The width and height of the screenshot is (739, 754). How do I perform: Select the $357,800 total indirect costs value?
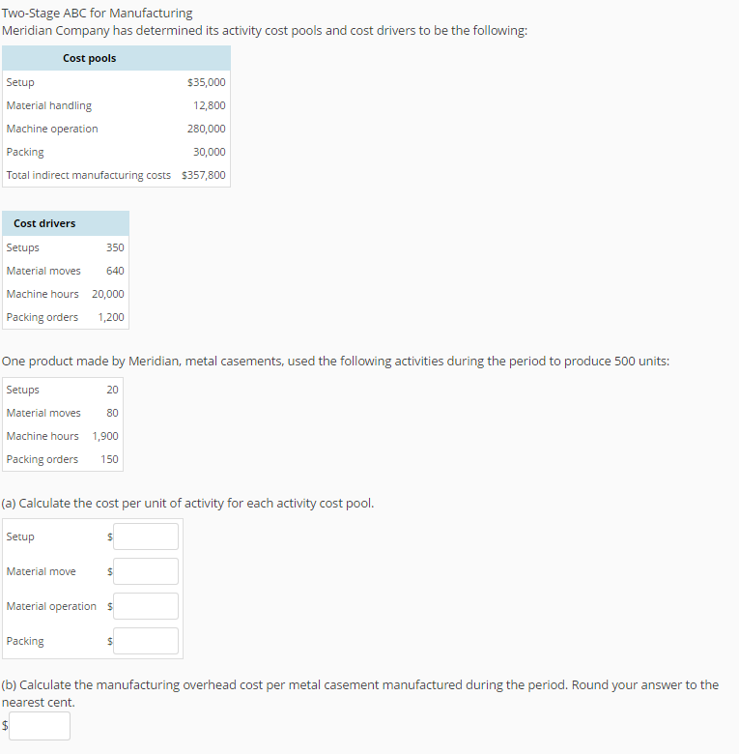pyautogui.click(x=203, y=175)
